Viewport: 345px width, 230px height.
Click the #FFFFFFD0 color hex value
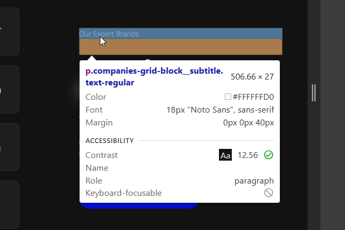point(253,97)
